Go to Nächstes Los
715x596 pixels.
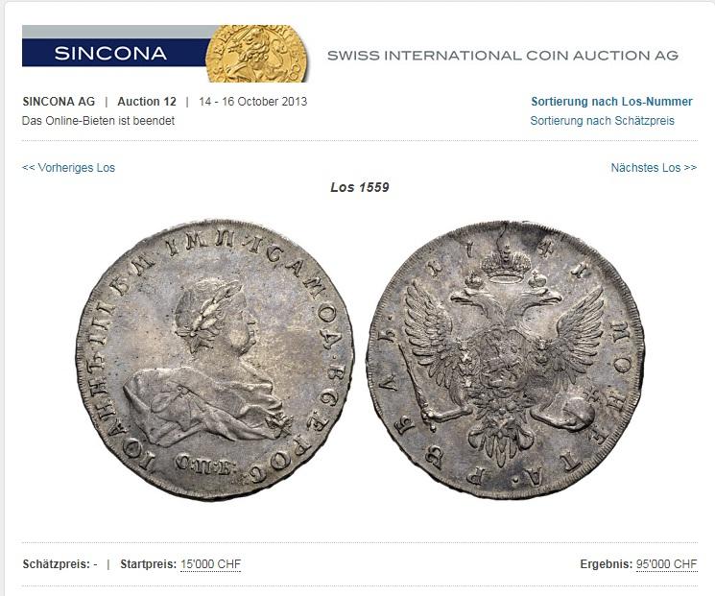(654, 168)
